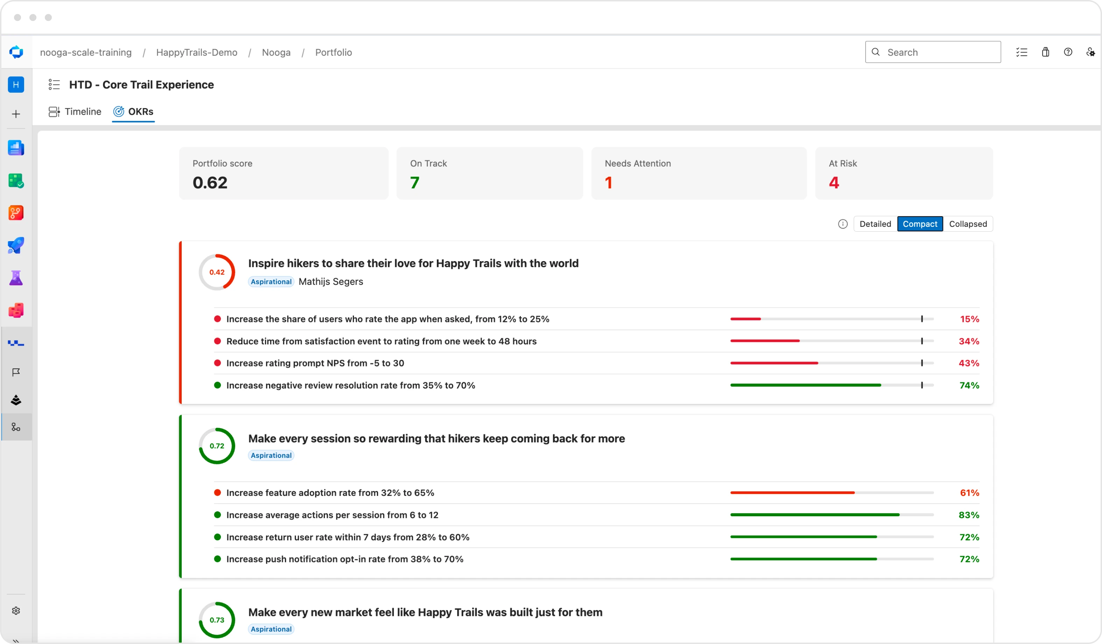Click the HTD - Core Trail Experience title
The height and width of the screenshot is (644, 1102).
pyautogui.click(x=141, y=84)
